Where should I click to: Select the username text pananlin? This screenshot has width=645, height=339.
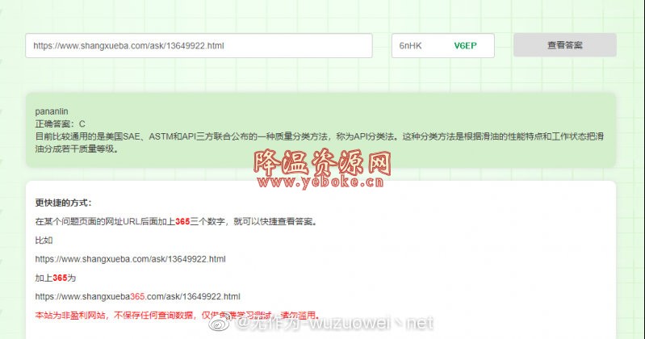[x=52, y=111]
